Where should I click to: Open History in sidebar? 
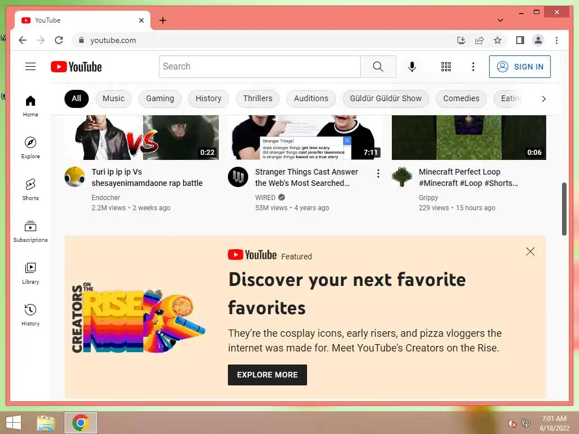point(31,315)
